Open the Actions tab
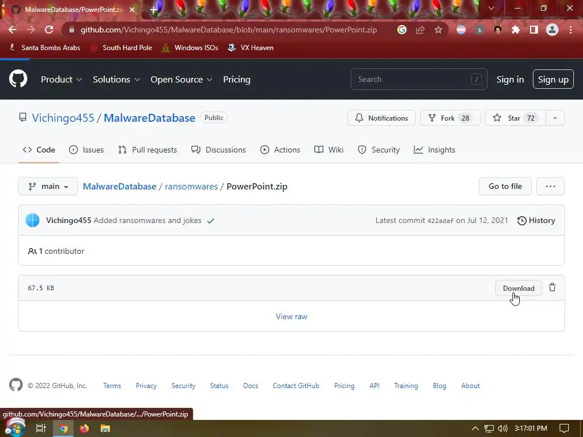 tap(280, 150)
